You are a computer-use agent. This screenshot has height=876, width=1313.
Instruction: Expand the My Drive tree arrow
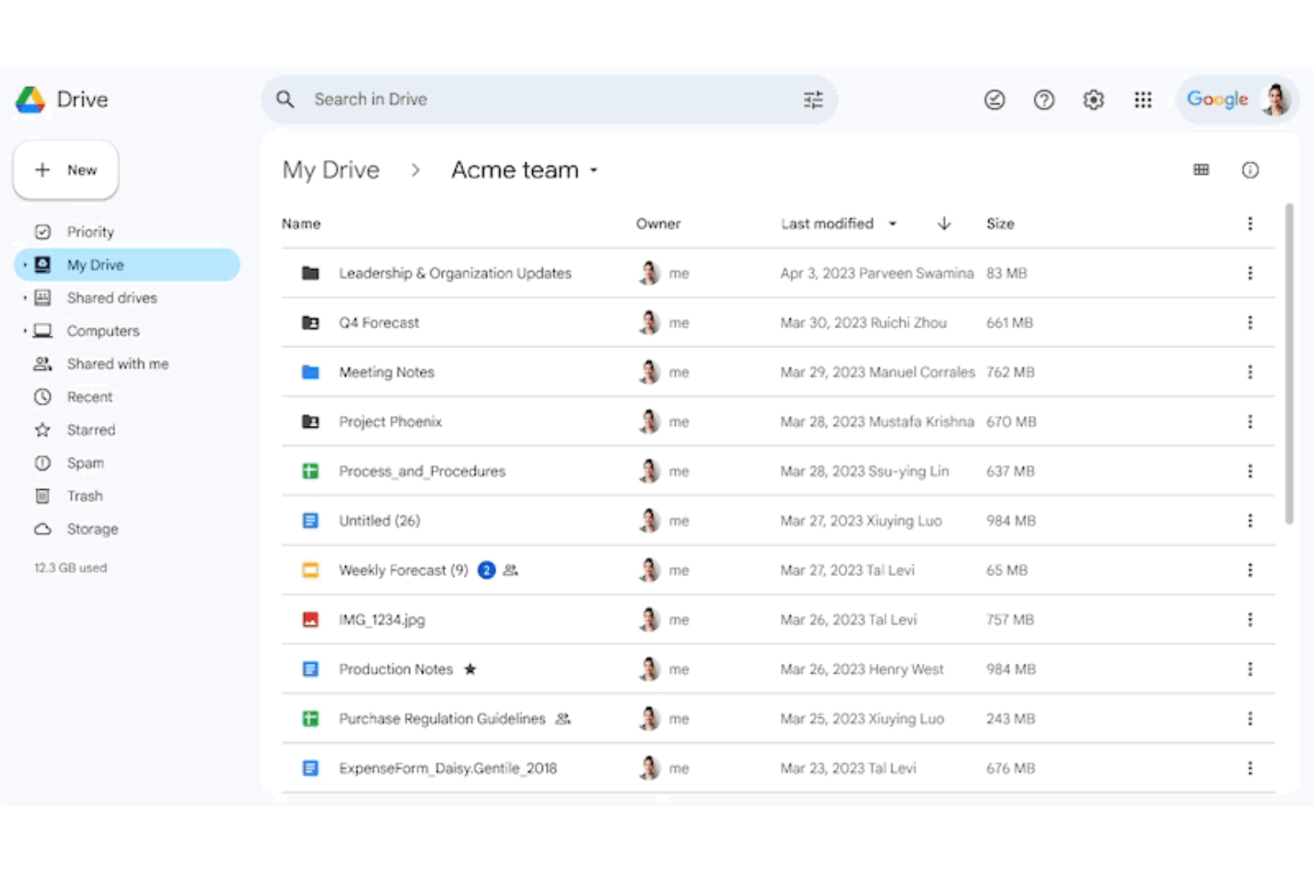tap(25, 264)
